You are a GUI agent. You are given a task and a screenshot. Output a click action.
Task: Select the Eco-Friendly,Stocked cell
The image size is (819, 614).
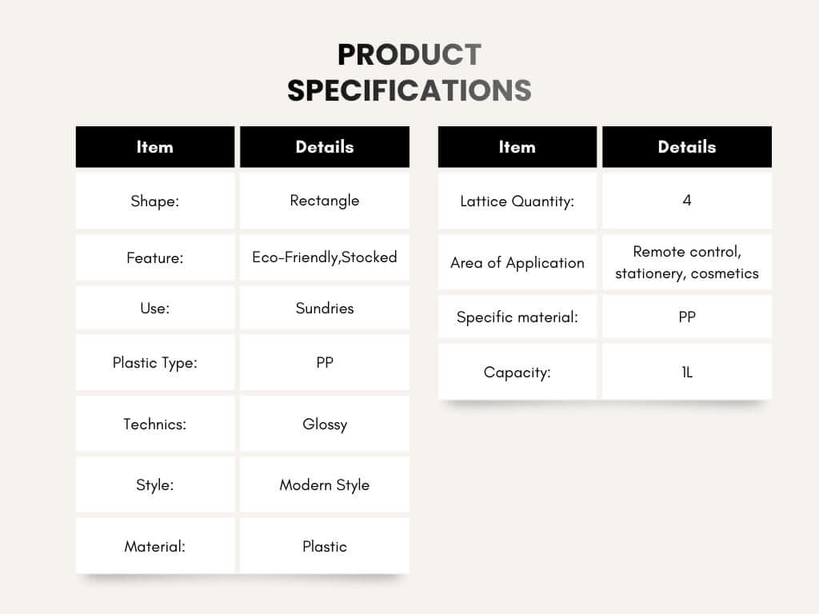coord(324,257)
